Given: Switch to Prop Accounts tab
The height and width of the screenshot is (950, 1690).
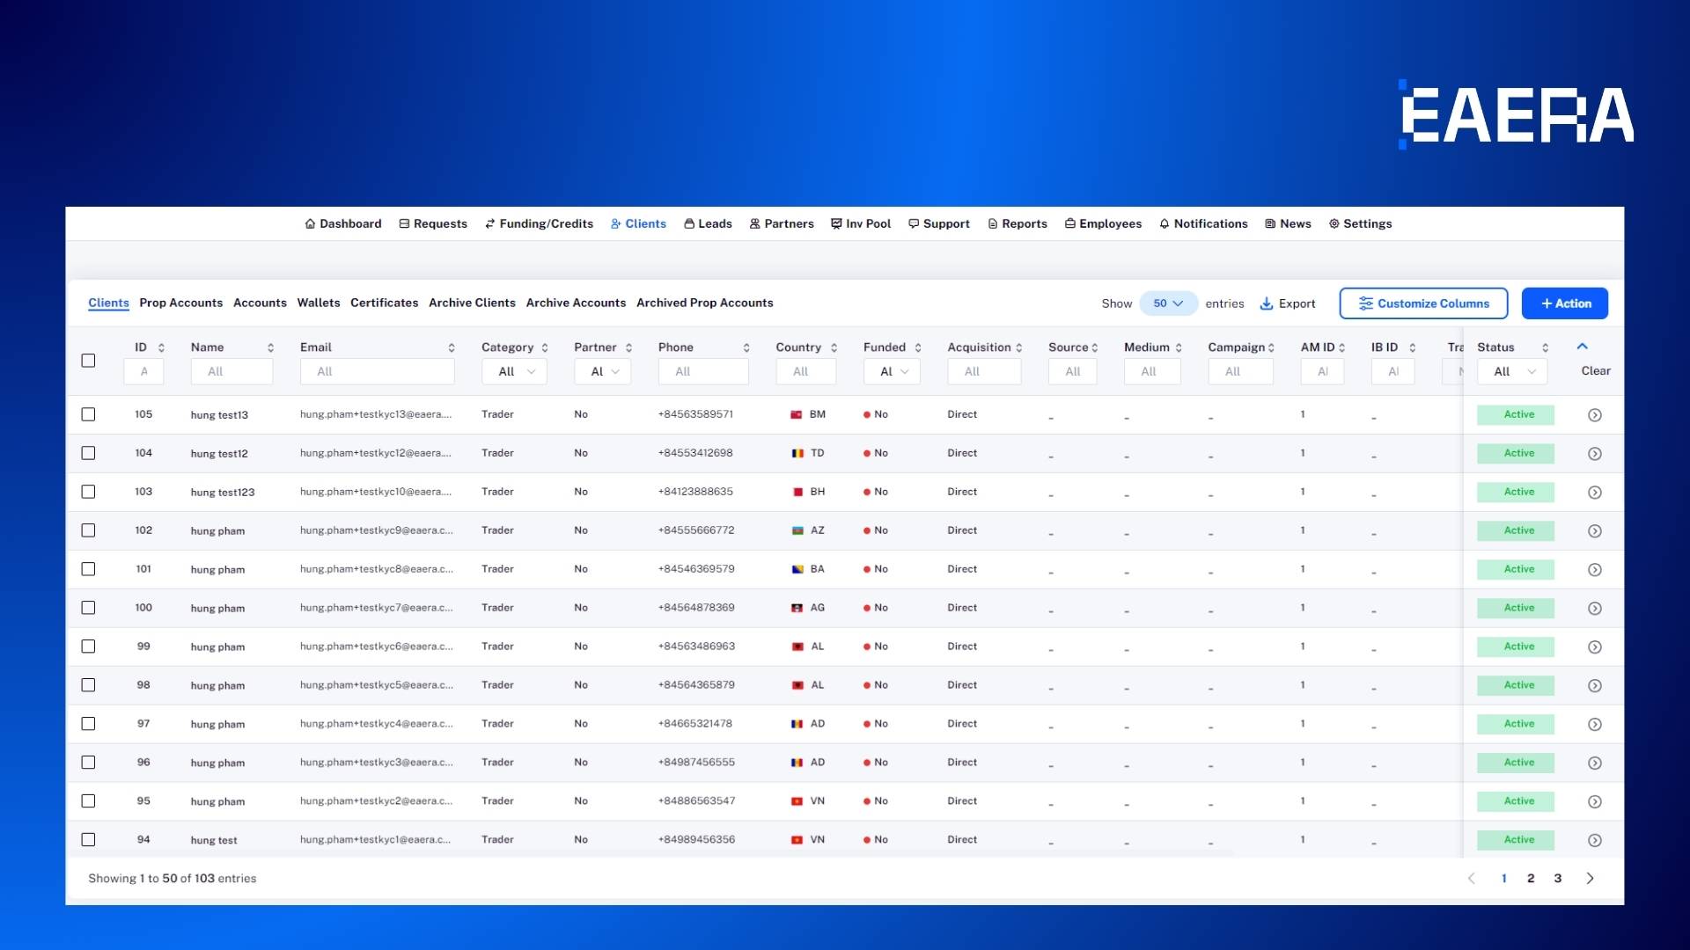Looking at the screenshot, I should (180, 303).
